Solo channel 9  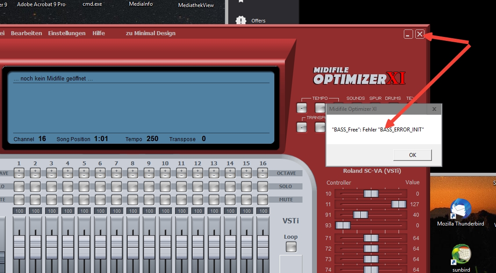[x=149, y=186]
